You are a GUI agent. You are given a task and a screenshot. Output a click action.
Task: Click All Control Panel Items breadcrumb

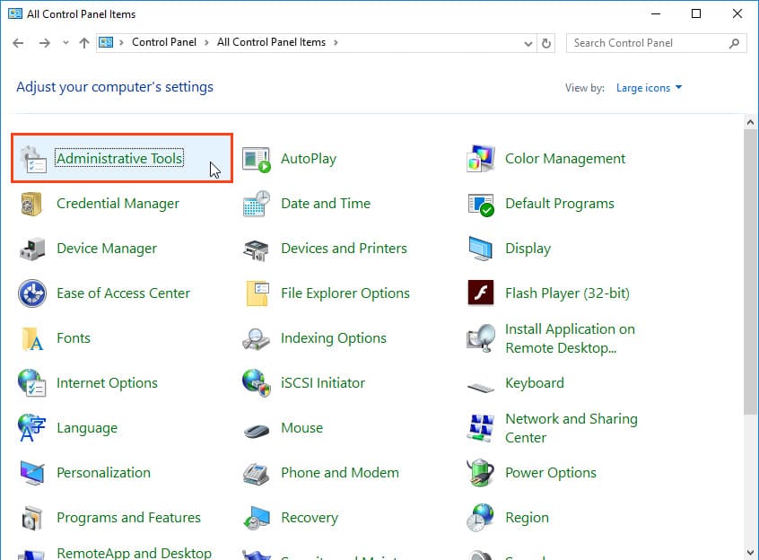273,42
